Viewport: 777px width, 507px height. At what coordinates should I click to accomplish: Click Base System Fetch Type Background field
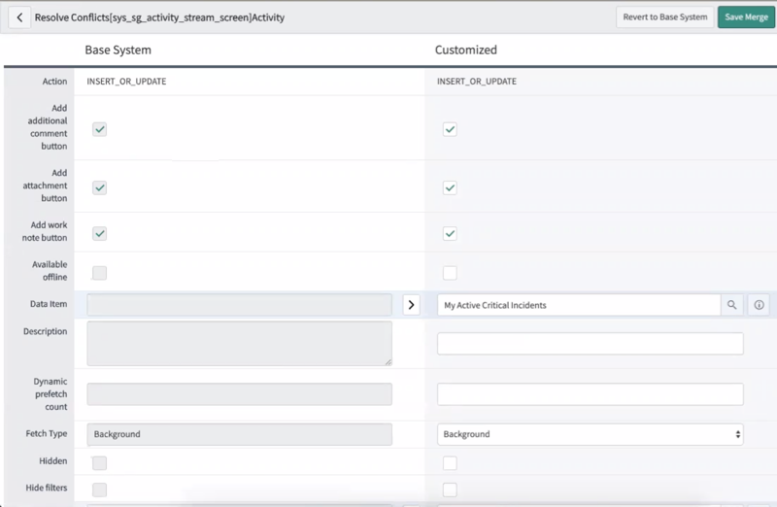[x=239, y=434]
